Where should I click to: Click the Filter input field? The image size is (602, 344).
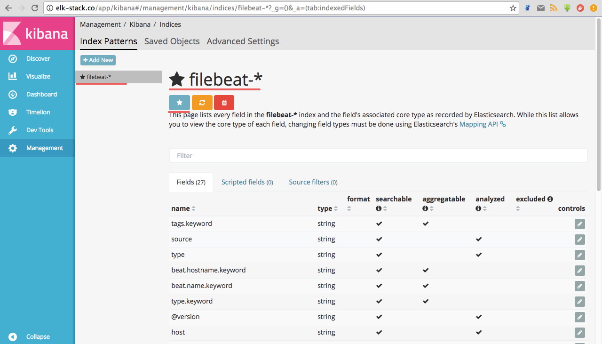point(378,156)
